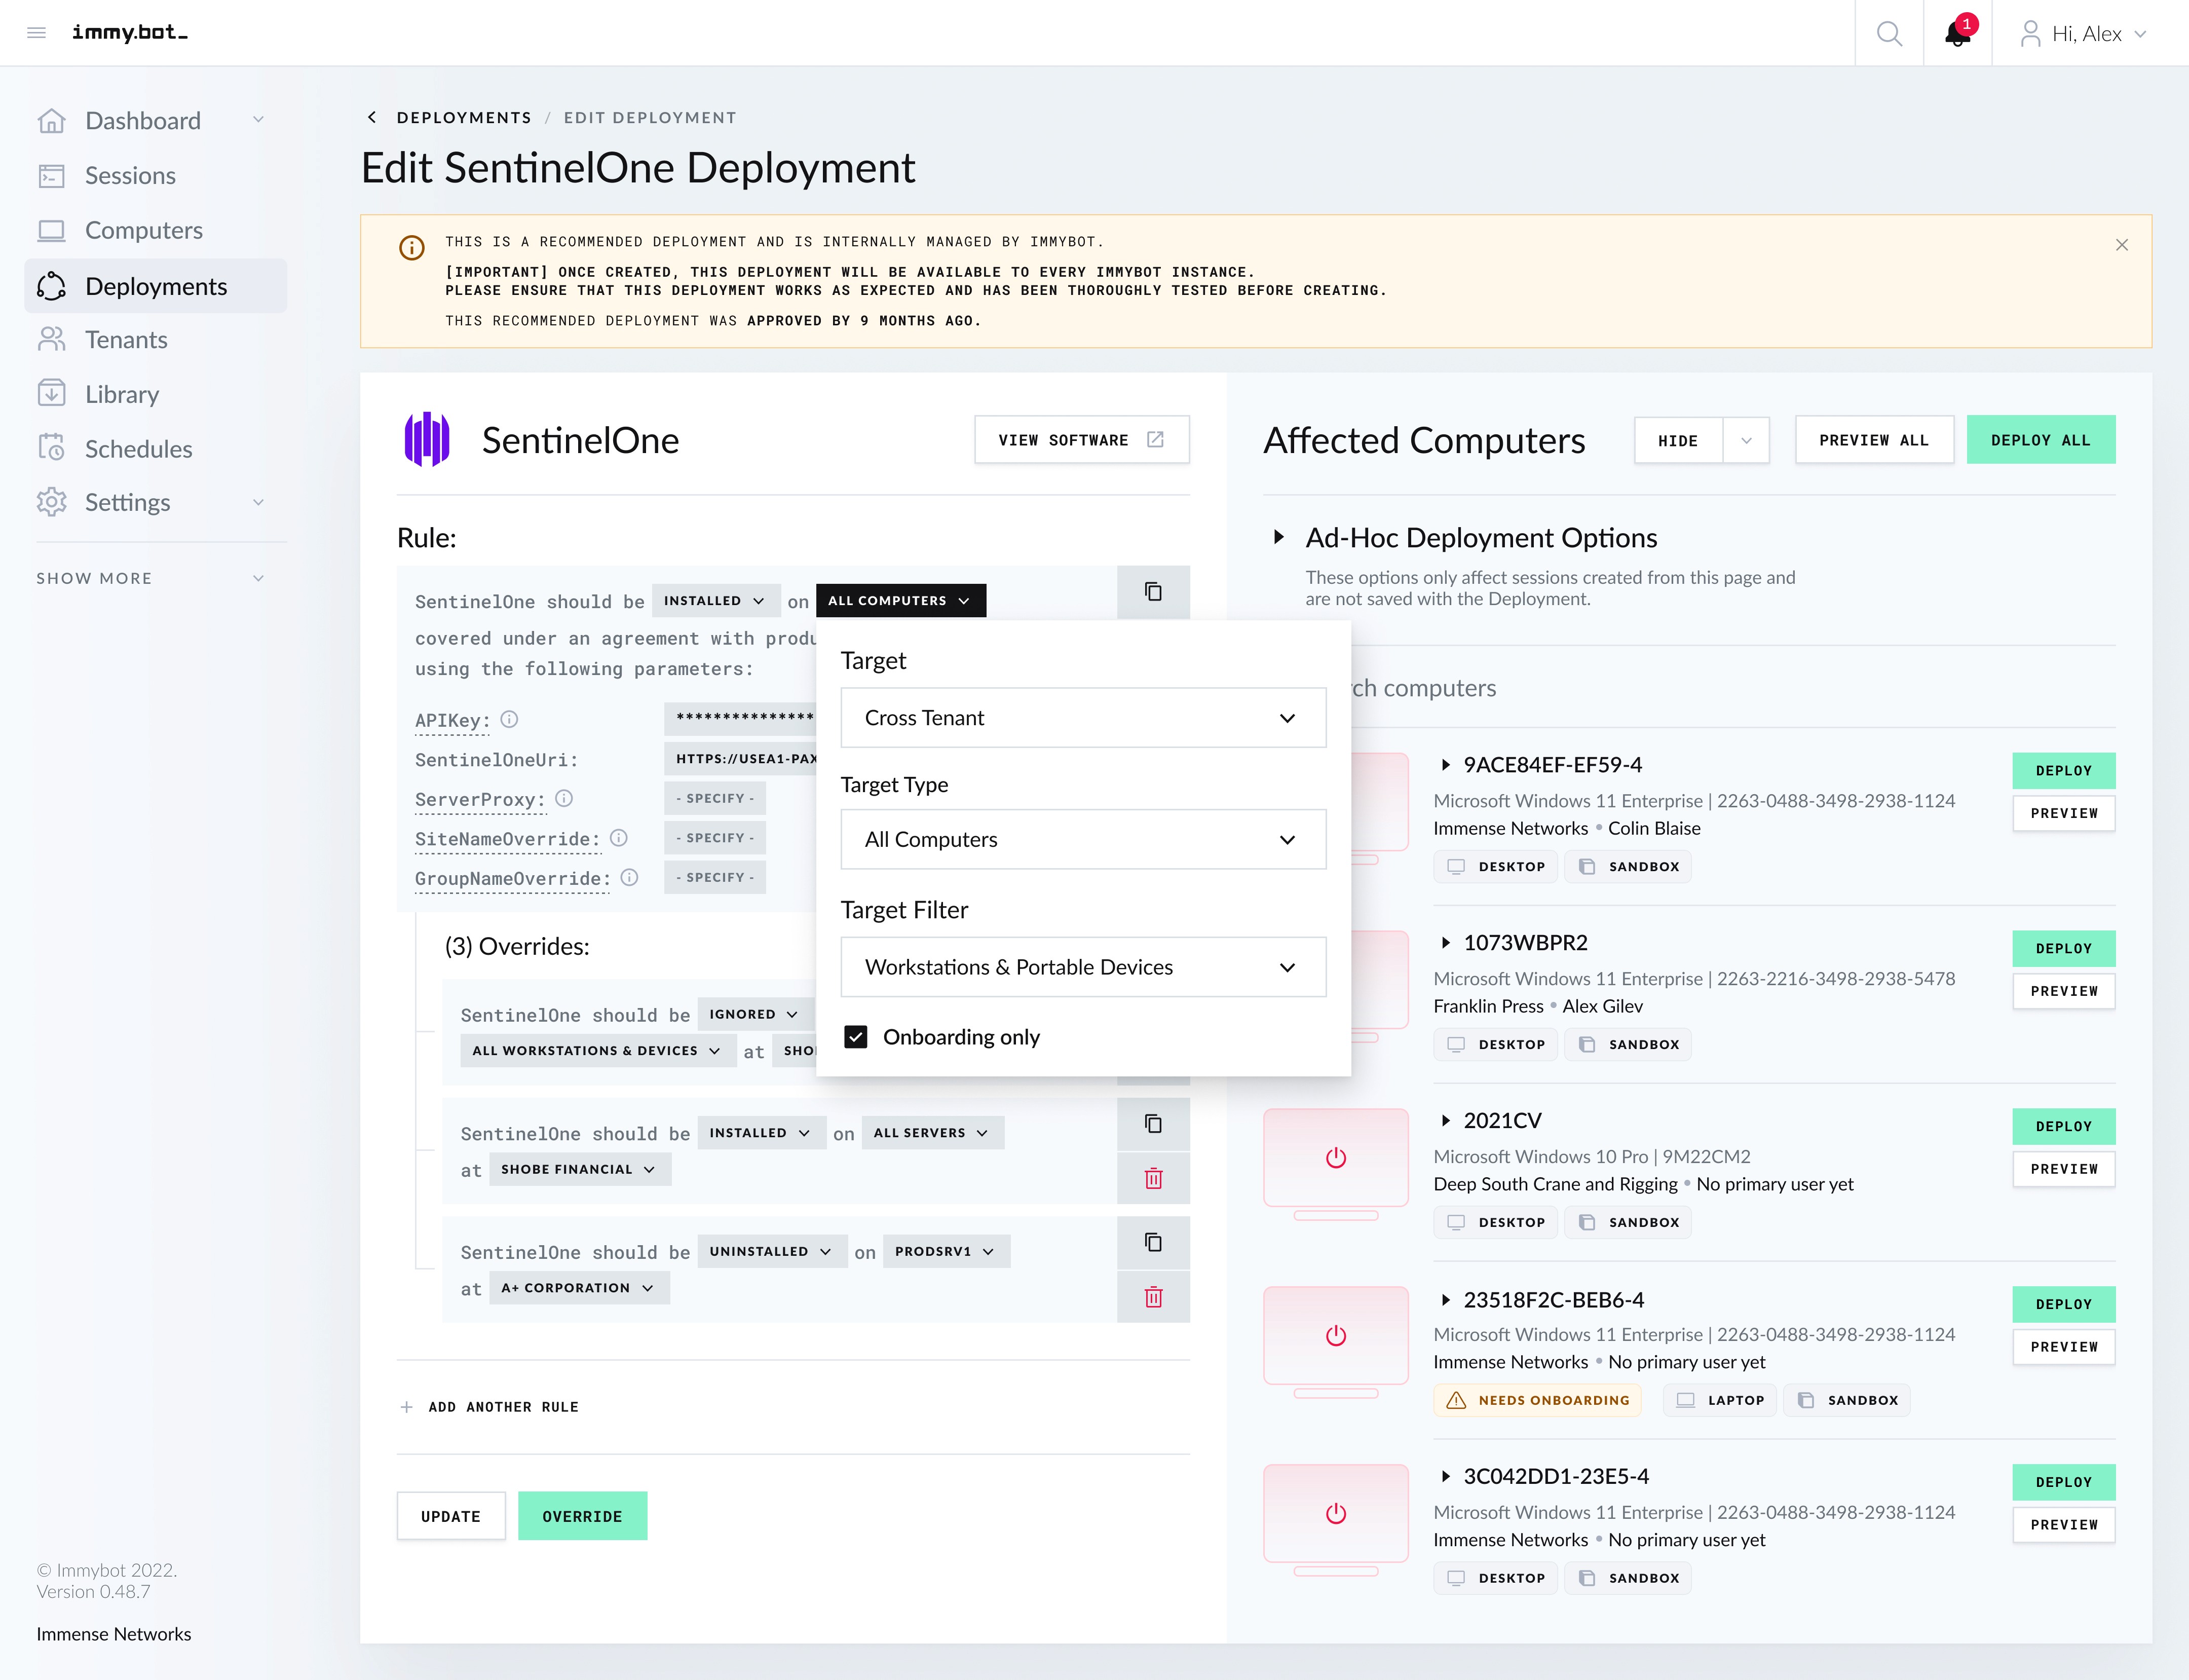Click the Deploy All button

pyautogui.click(x=2040, y=440)
